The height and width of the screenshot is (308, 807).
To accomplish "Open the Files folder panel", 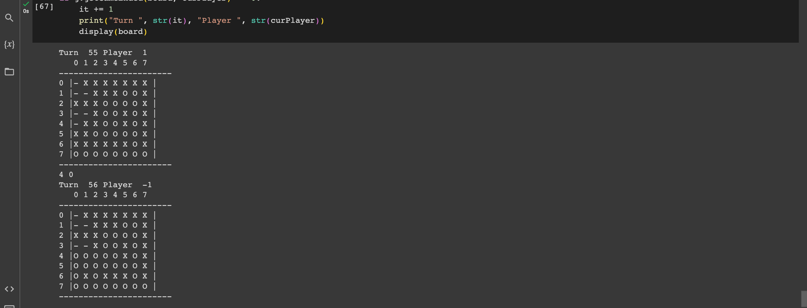I will [9, 72].
